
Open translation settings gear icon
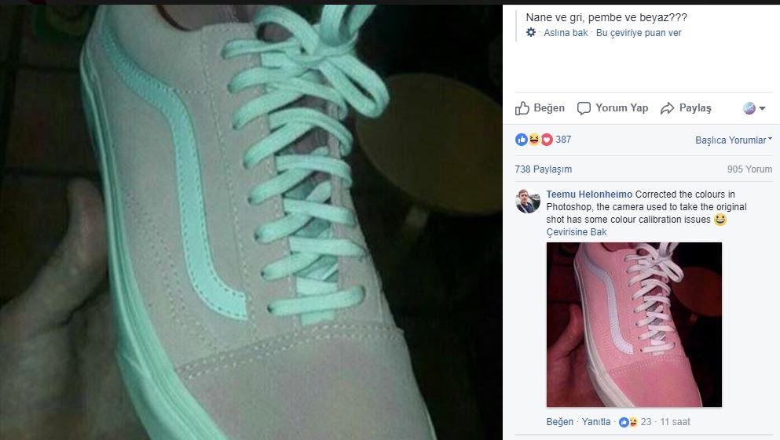(531, 32)
